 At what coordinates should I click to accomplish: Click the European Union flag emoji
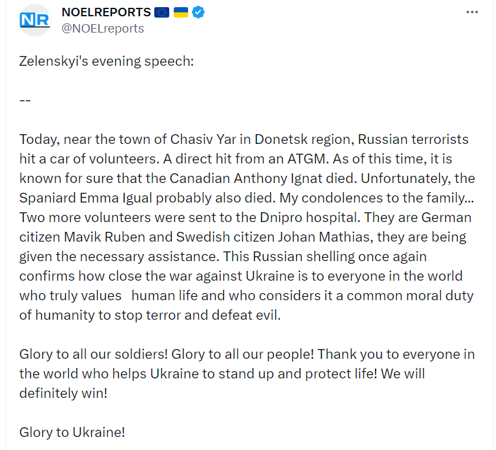tap(161, 12)
